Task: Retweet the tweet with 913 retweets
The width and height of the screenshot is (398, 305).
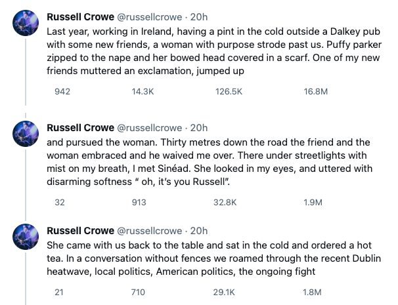Action: [x=139, y=203]
